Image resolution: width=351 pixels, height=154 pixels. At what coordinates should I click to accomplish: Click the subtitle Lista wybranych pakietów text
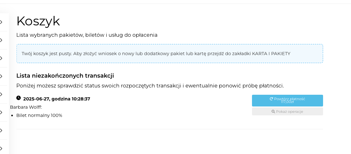pyautogui.click(x=87, y=35)
